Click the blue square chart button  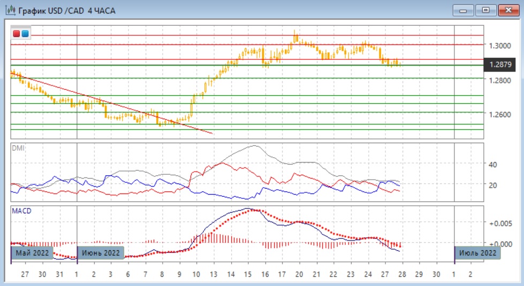[x=25, y=34]
